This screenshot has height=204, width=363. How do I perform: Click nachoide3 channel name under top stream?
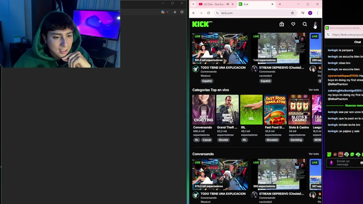click(265, 76)
